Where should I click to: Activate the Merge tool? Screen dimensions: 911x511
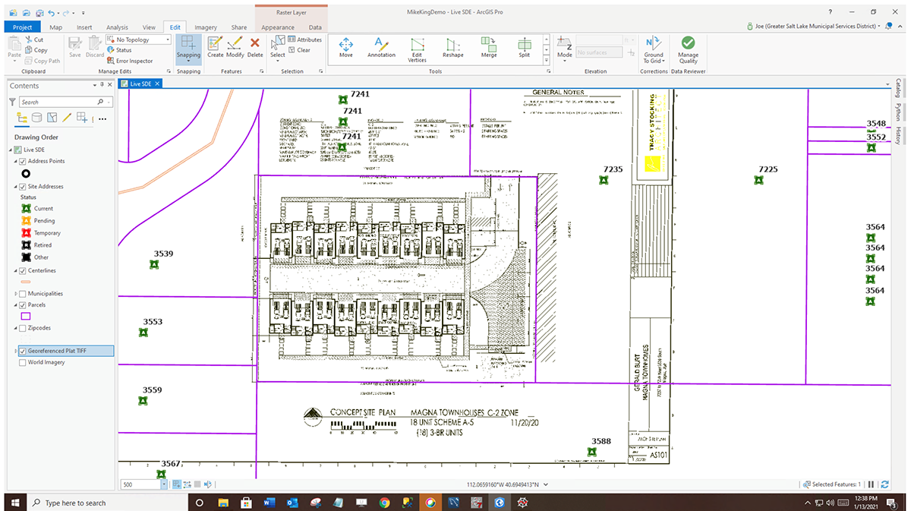[489, 47]
